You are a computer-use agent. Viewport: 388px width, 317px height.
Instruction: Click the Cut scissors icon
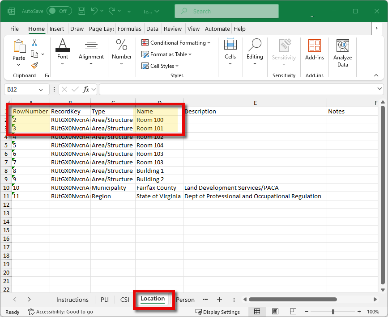coord(34,43)
